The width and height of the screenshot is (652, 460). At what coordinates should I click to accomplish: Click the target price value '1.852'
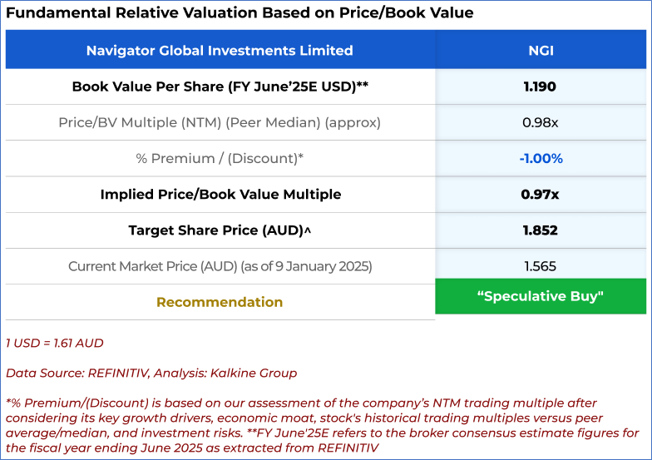[x=541, y=230]
